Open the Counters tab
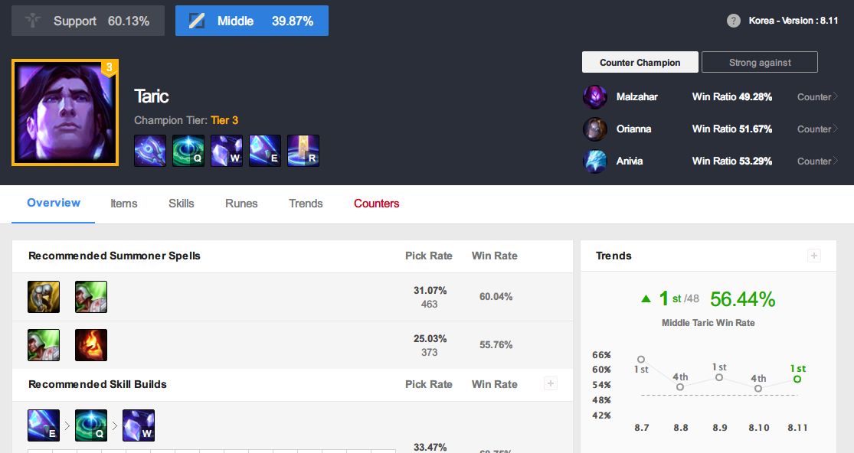 (376, 204)
